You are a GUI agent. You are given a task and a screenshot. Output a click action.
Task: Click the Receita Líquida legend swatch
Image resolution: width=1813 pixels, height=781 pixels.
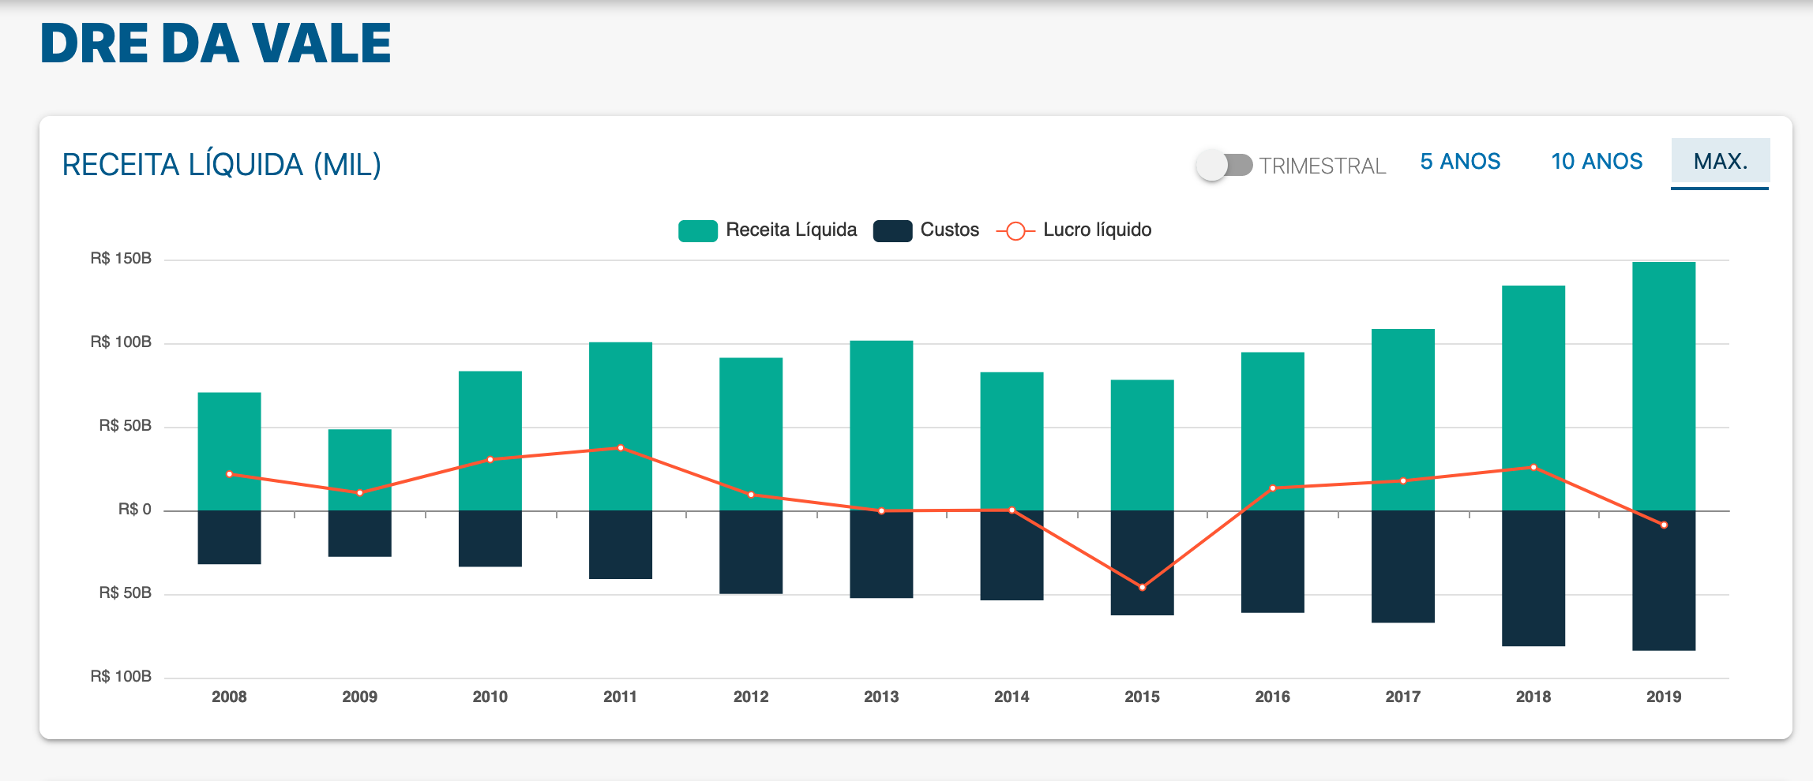[x=698, y=230]
